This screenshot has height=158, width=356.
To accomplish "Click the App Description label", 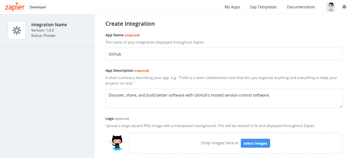I will tap(119, 70).
